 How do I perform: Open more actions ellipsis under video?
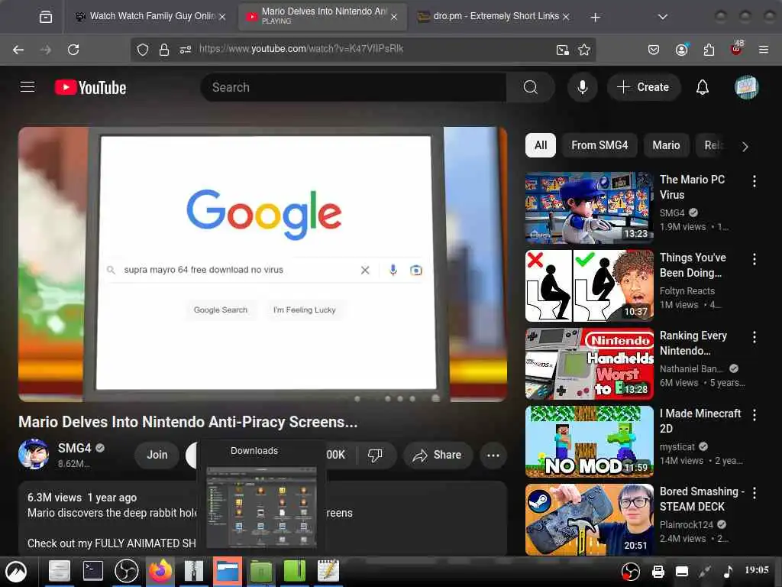(x=493, y=455)
